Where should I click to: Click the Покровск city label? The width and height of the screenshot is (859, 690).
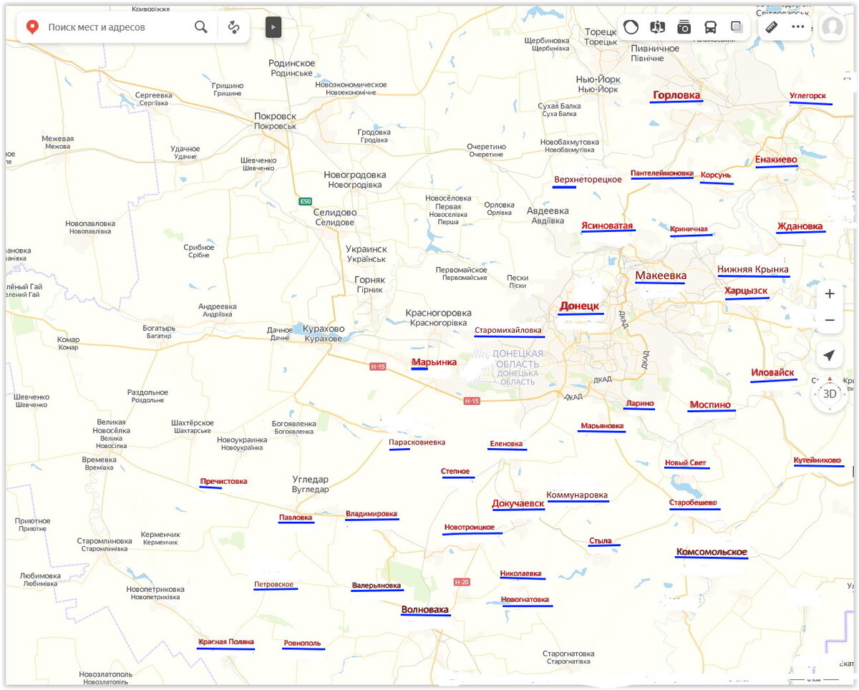pyautogui.click(x=275, y=116)
